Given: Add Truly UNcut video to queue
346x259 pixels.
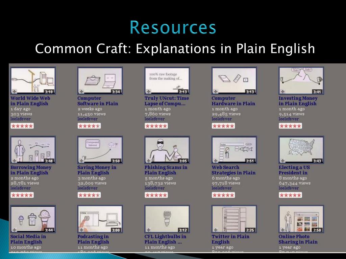Looking at the screenshot, I should (x=149, y=91).
